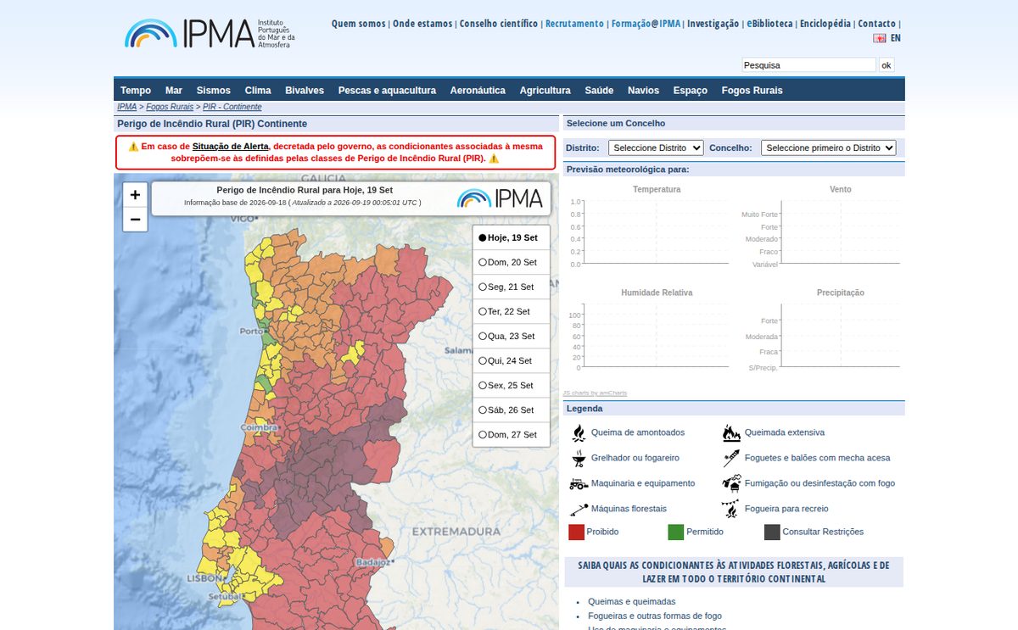Click the Fogos Rurais breadcrumb link
1018x630 pixels.
click(170, 107)
